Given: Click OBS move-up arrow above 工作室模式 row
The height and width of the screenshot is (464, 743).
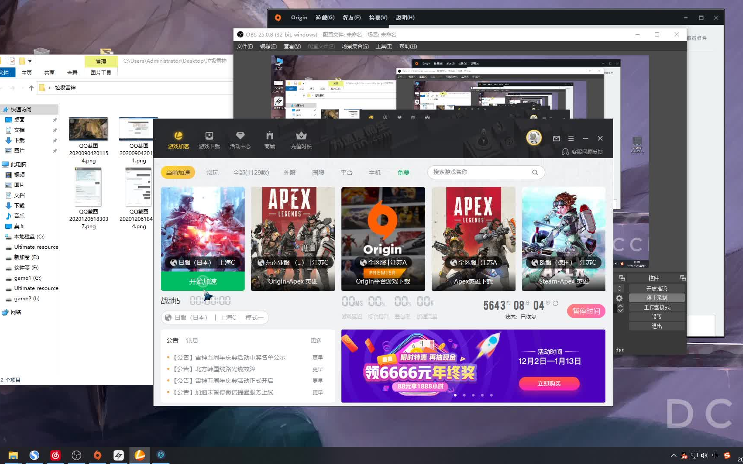Looking at the screenshot, I should [x=620, y=305].
